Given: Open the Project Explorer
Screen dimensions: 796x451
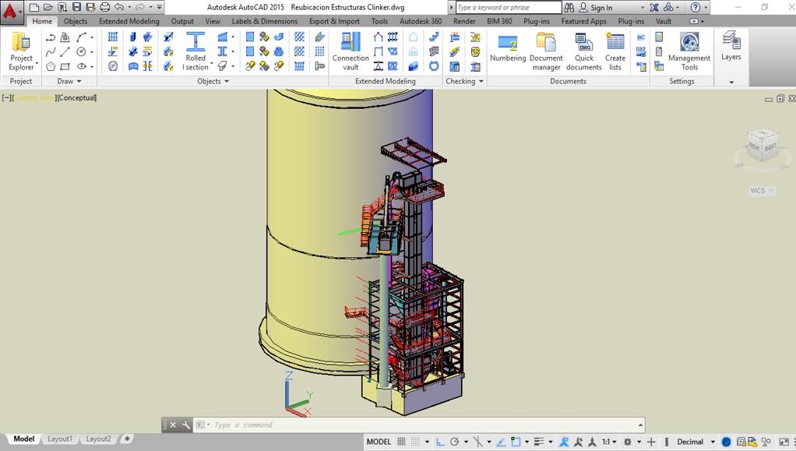Looking at the screenshot, I should [x=21, y=51].
